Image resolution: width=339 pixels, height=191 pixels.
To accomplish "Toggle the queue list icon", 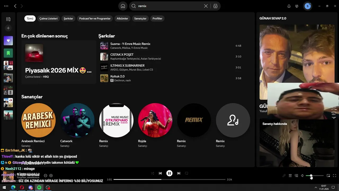I will 290,176.
